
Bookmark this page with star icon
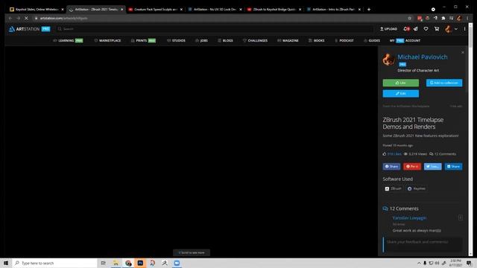(x=409, y=18)
